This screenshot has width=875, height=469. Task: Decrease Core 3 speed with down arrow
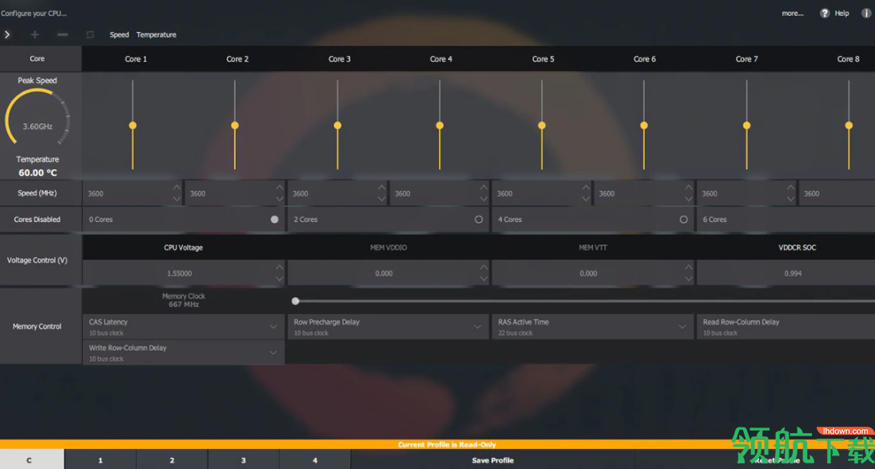381,199
